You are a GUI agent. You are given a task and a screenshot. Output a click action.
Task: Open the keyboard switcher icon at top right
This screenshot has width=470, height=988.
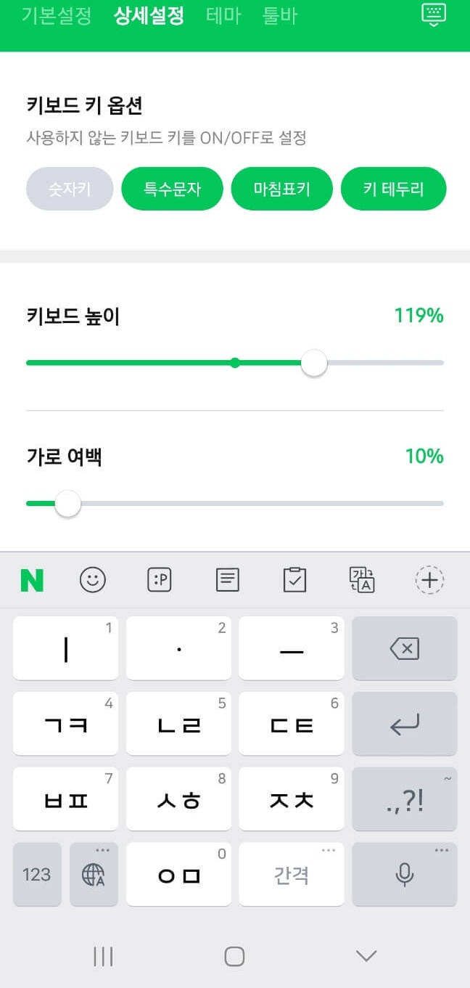[x=433, y=15]
